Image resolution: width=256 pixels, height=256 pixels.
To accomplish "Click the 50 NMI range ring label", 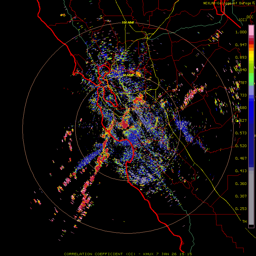I will 128,75.
